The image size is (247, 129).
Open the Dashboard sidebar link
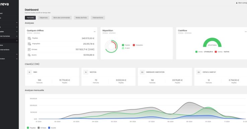1,13
